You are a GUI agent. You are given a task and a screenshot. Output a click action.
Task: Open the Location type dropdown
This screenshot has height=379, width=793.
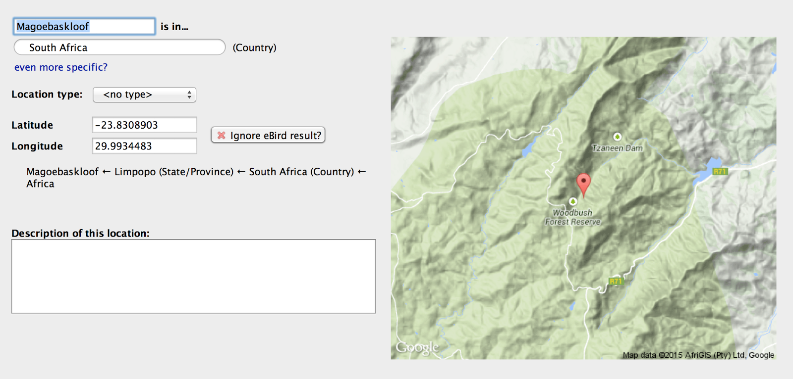point(145,95)
